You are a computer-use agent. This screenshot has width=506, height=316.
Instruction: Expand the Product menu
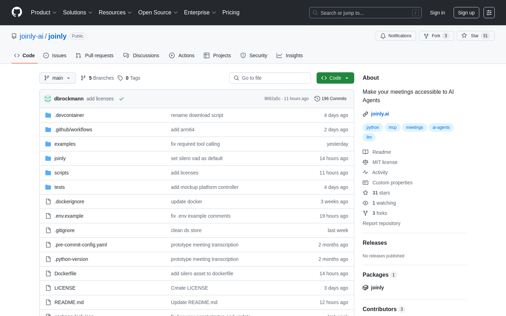click(x=44, y=13)
